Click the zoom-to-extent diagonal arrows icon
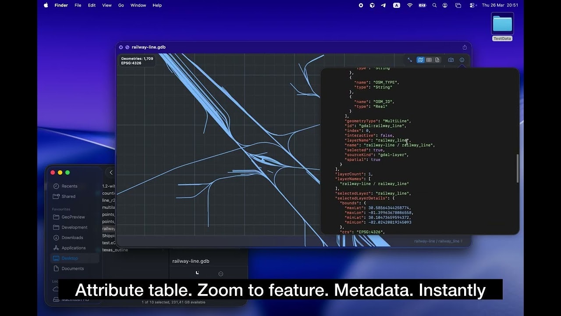The height and width of the screenshot is (316, 561). point(409,60)
